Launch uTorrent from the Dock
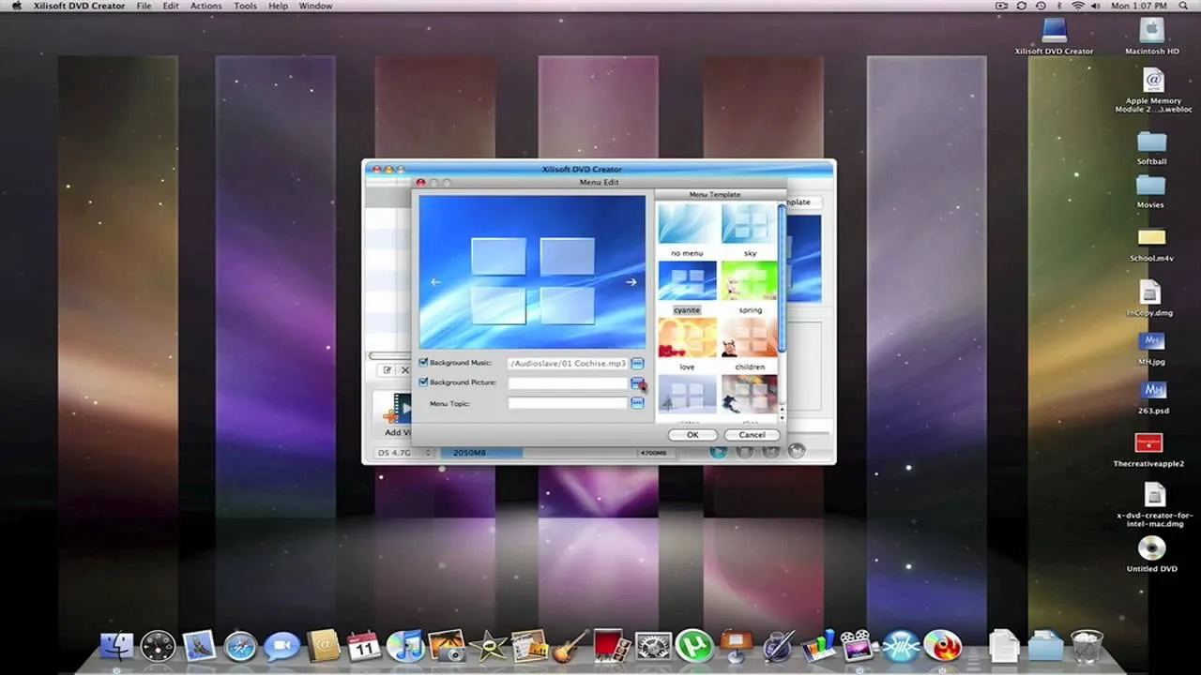Screen dimensions: 1201x675 coord(693,645)
